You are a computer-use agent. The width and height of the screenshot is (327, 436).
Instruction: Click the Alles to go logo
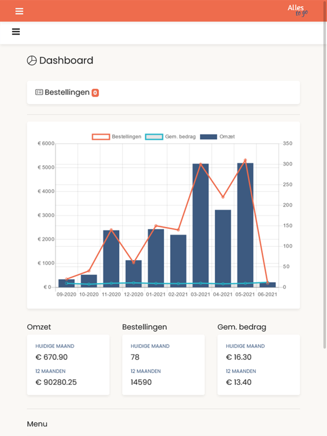297,11
